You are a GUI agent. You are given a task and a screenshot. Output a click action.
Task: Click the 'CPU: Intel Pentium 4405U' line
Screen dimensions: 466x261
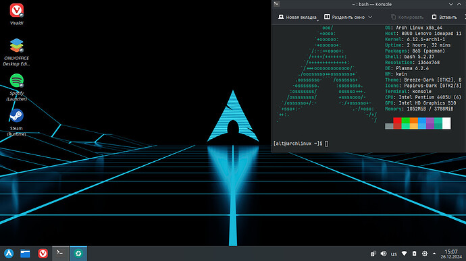[423, 97]
